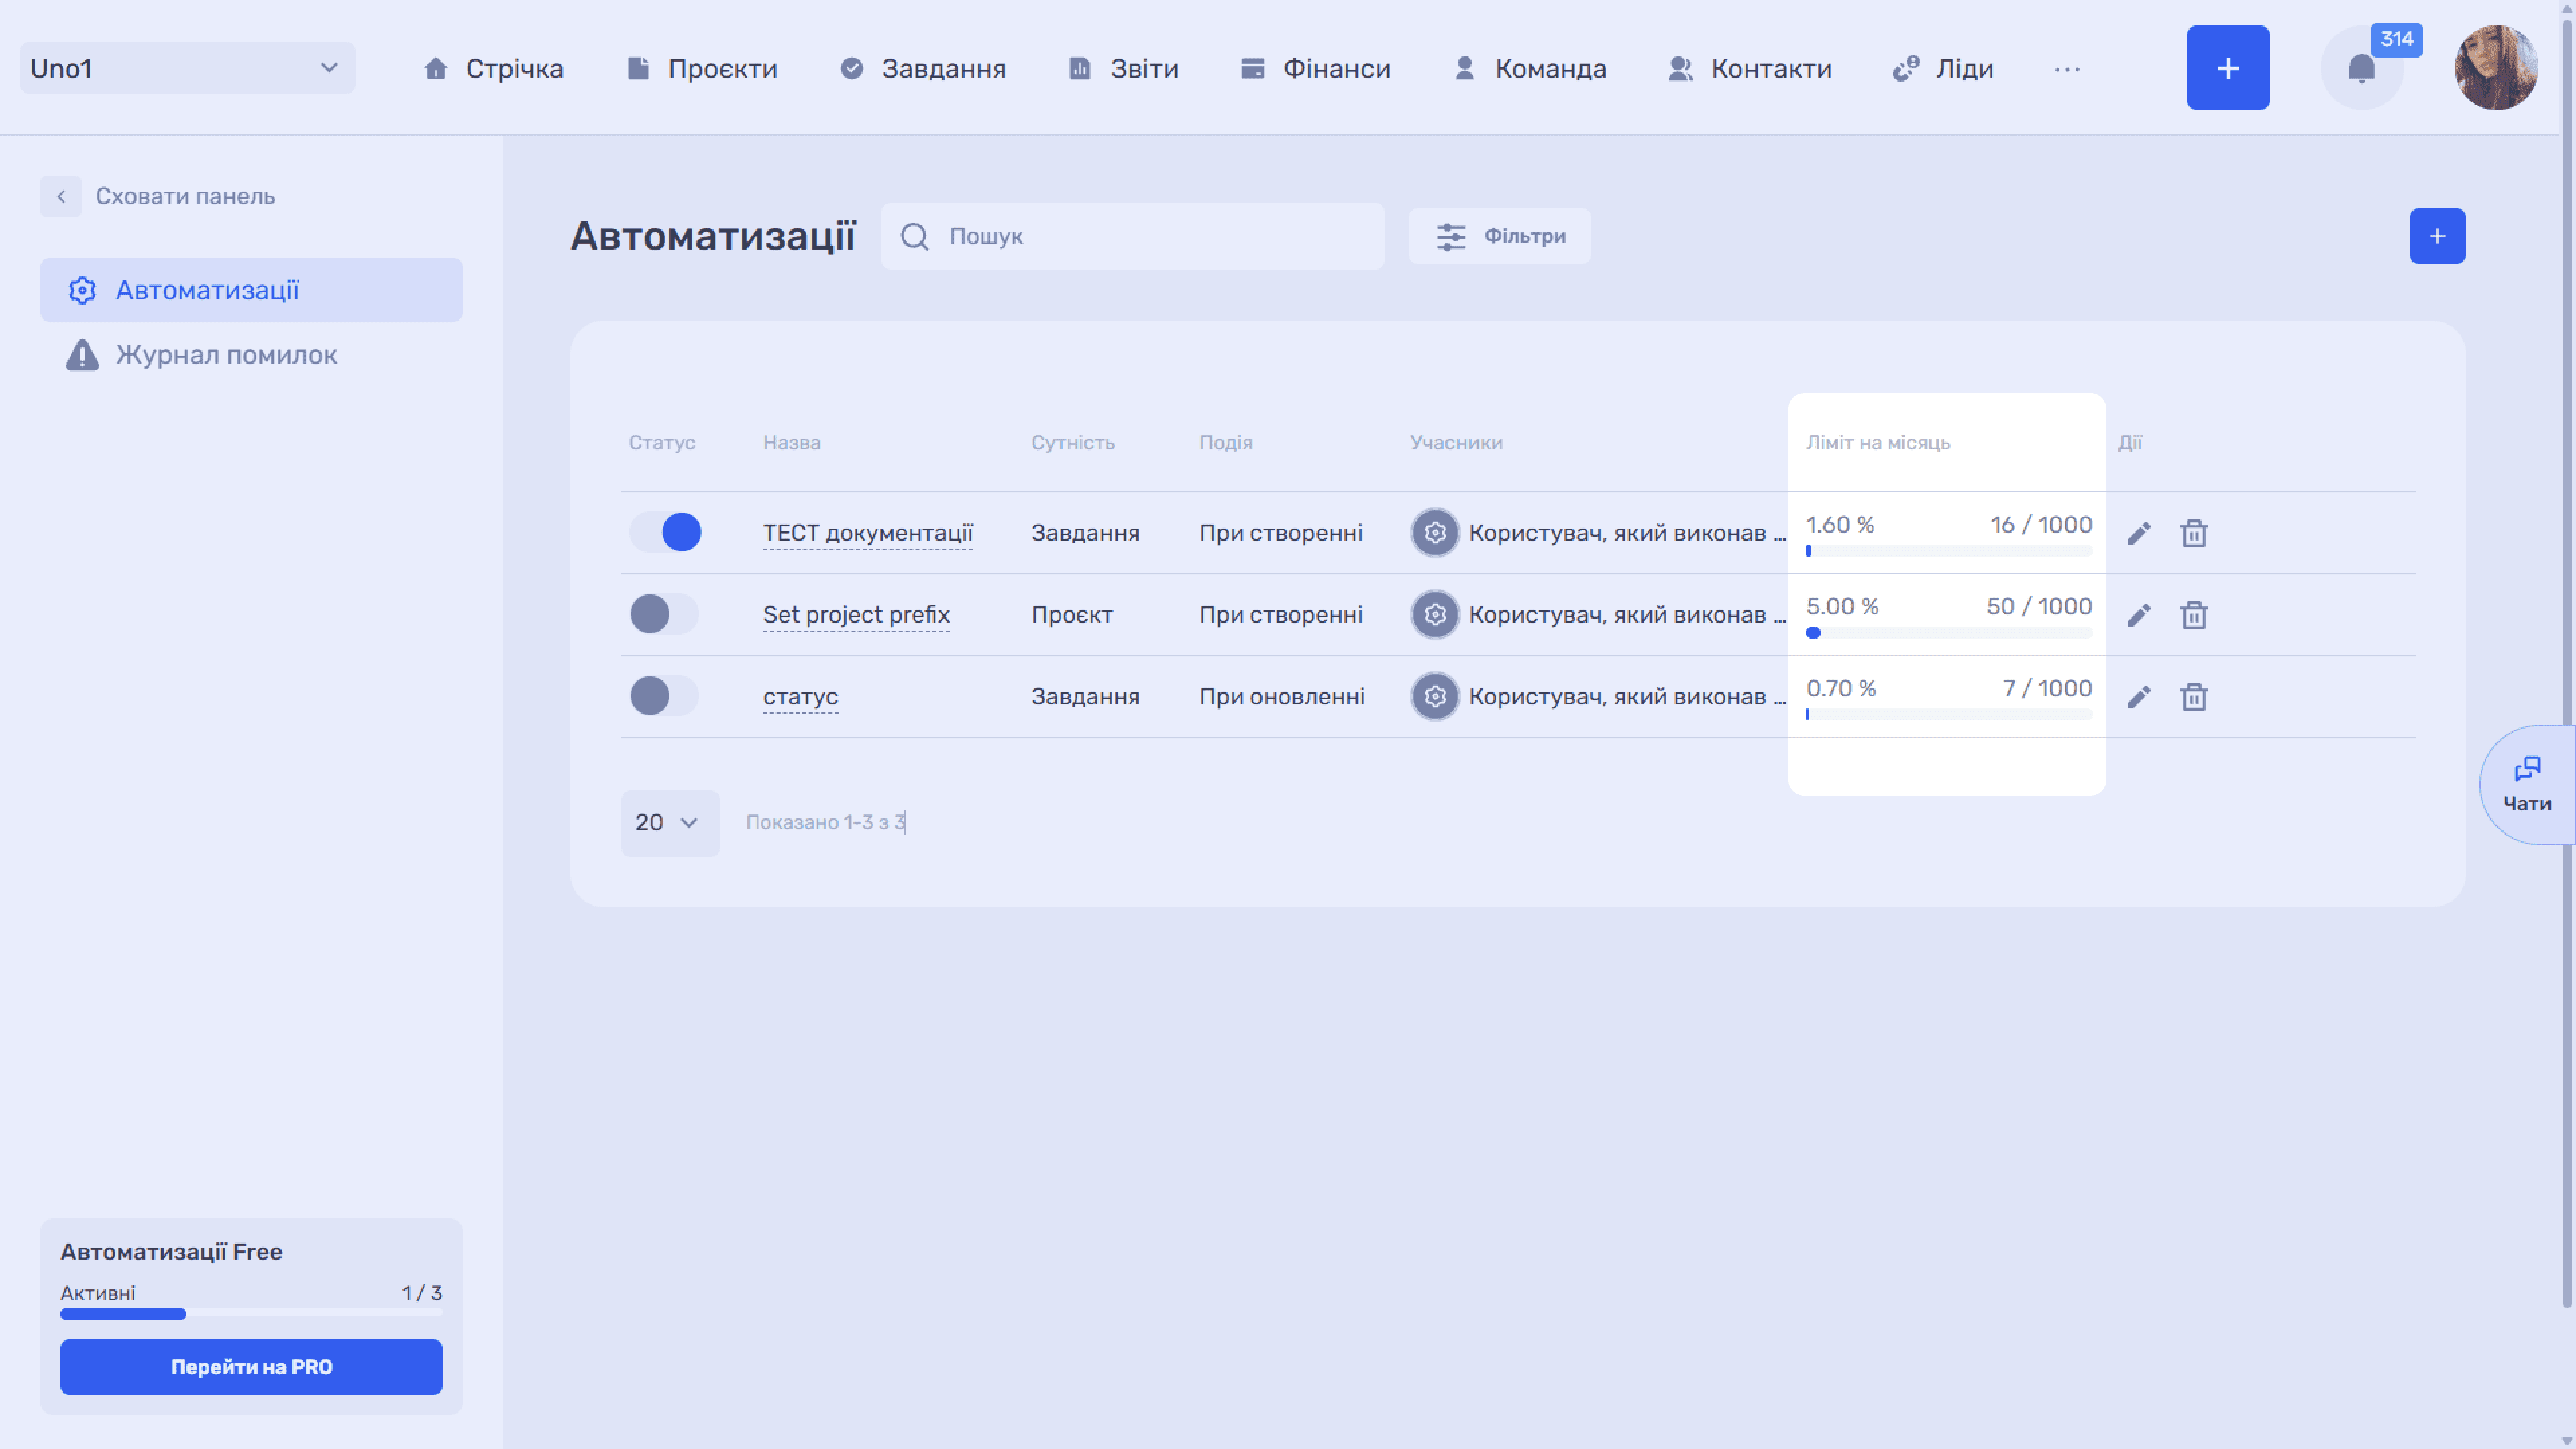The image size is (2576, 1449).
Task: Click Перейти на PRO button
Action: [251, 1367]
